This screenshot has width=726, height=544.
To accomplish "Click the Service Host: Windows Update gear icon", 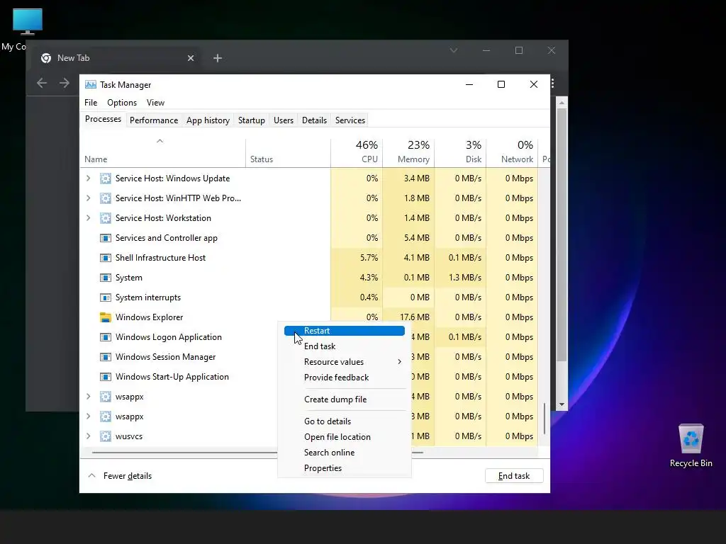I will 106,178.
